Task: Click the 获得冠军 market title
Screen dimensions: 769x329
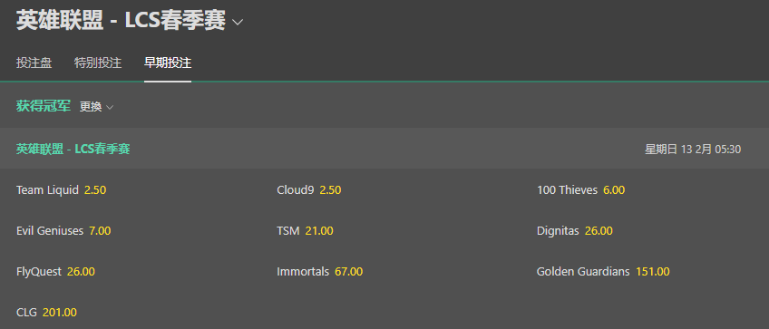Action: [x=44, y=106]
